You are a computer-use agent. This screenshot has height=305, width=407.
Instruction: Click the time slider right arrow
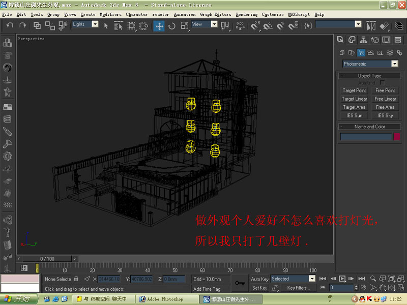(x=74, y=259)
